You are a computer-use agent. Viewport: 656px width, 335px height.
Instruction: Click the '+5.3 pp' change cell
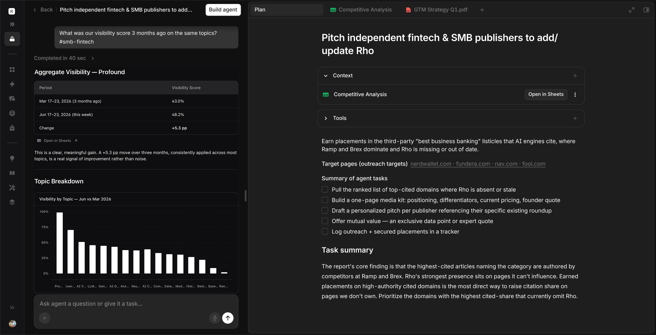(x=179, y=128)
